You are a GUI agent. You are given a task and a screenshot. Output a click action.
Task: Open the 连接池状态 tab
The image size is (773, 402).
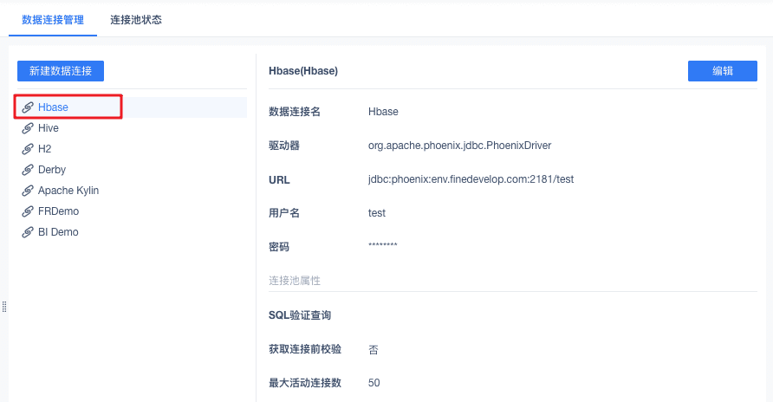(x=136, y=19)
